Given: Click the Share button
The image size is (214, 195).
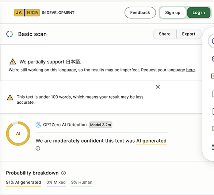Looking at the screenshot, I should 165,34.
